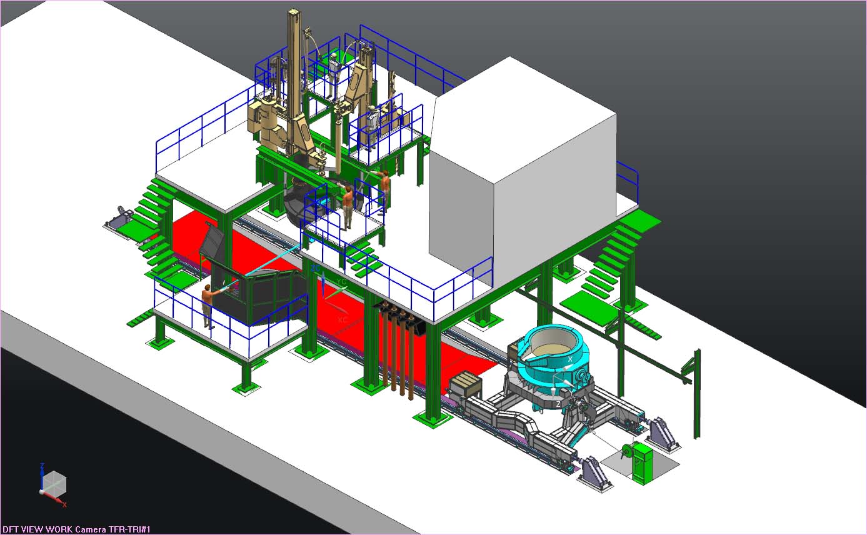
Task: Click the view triad cube in corner
Action: pyautogui.click(x=54, y=484)
